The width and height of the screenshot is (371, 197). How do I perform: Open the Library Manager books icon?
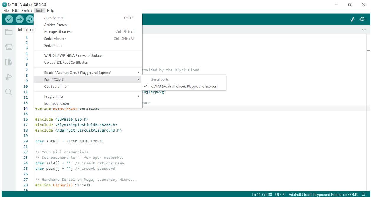tap(9, 62)
